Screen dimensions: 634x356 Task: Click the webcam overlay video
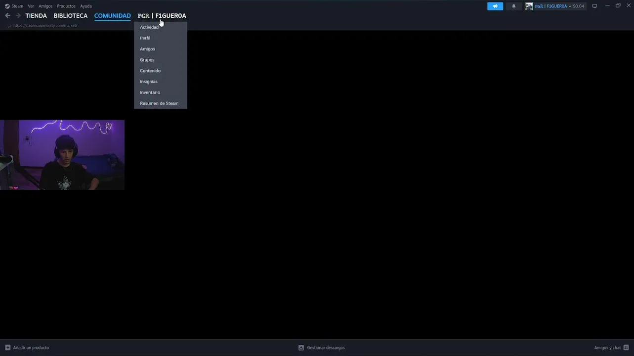click(x=62, y=155)
